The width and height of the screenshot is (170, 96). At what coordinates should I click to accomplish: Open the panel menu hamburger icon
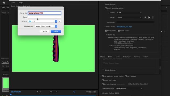pyautogui.click(x=166, y=8)
